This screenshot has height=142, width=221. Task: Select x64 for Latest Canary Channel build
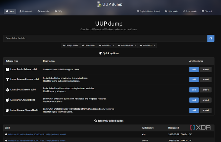pos(194,110)
